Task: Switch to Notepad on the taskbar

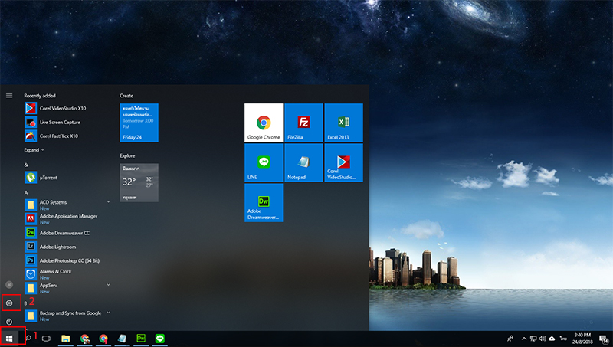Action: (x=122, y=339)
